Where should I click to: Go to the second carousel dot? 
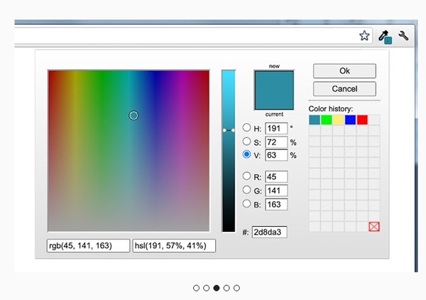pos(206,288)
